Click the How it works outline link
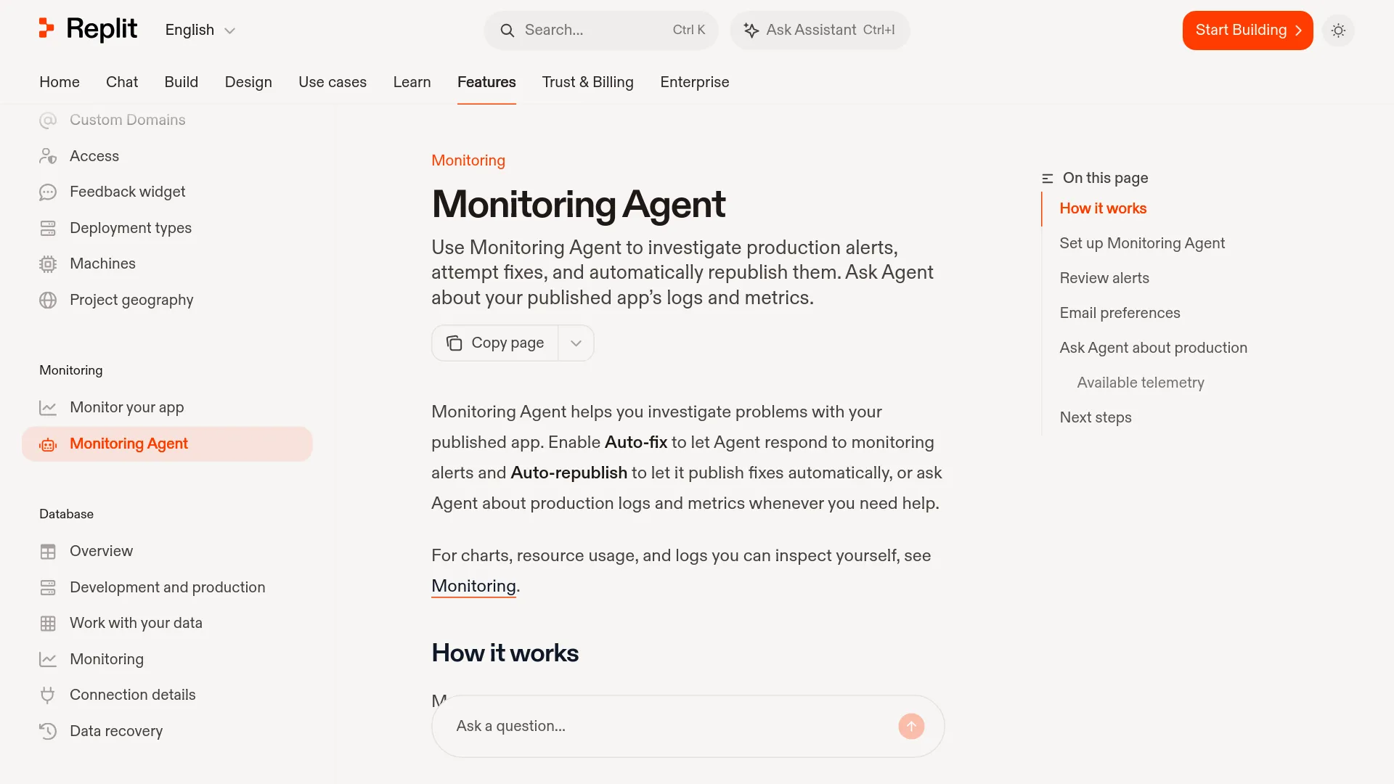The width and height of the screenshot is (1394, 784). point(1103,208)
